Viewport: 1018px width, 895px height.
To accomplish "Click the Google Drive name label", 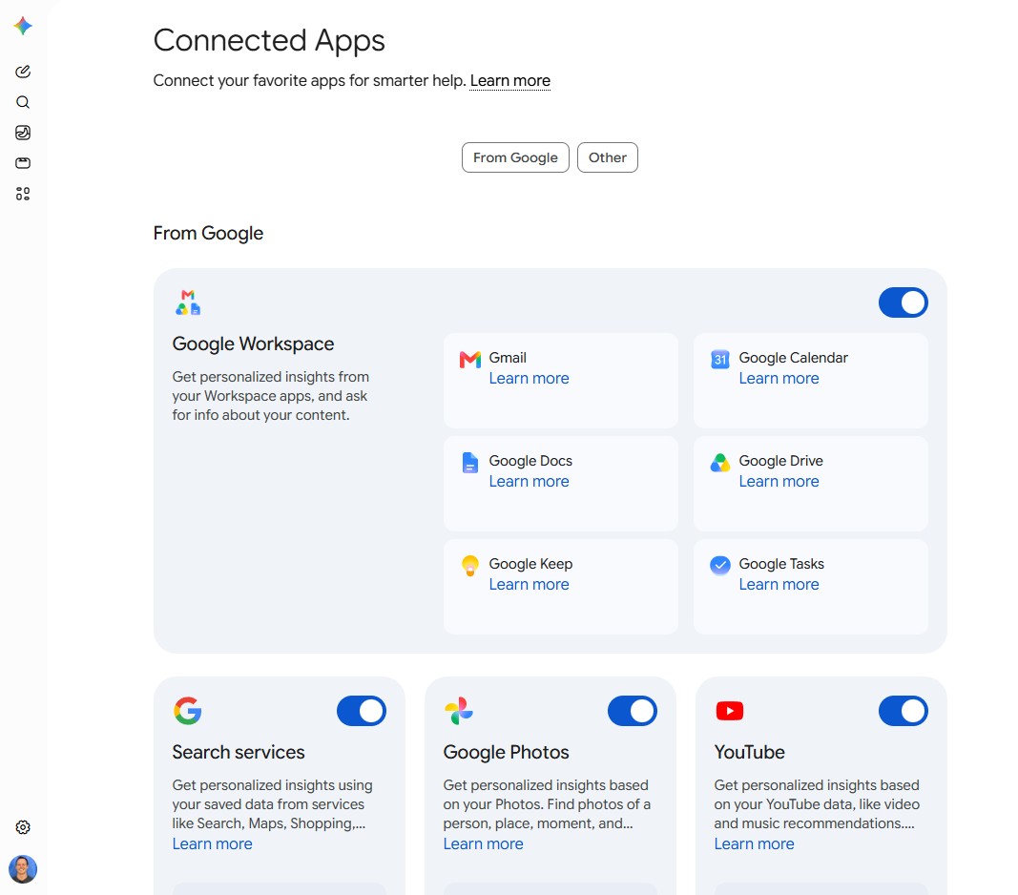I will [781, 461].
